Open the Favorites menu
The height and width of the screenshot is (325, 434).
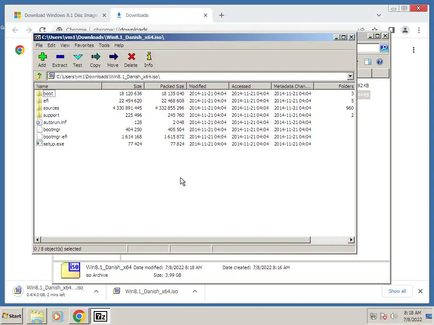84,45
